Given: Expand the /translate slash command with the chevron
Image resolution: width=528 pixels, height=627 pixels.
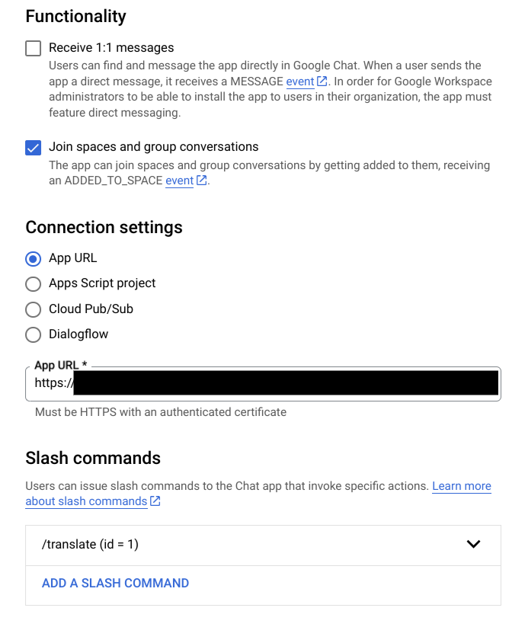Looking at the screenshot, I should 474,545.
